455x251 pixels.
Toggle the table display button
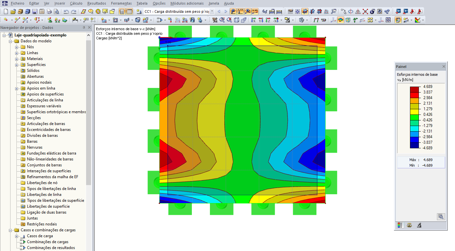129,11
